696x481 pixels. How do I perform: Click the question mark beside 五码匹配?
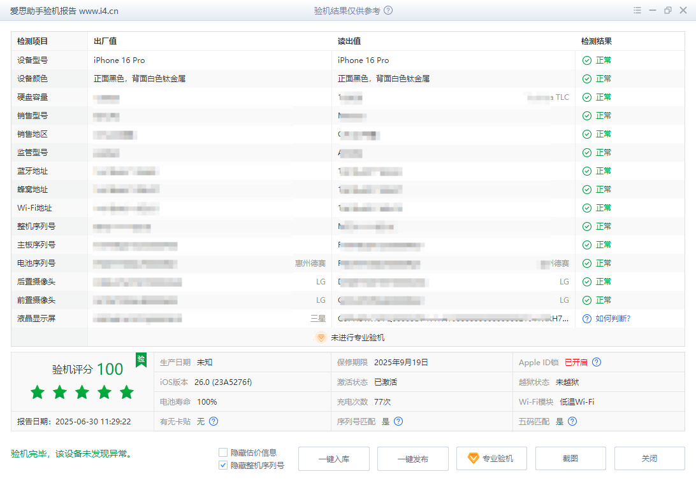pos(572,421)
